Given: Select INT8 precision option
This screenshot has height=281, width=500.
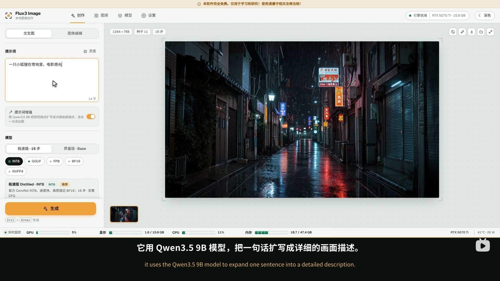Looking at the screenshot, I should 14,161.
